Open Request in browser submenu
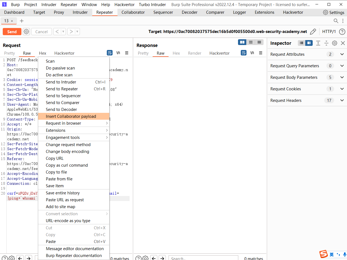 74,123
